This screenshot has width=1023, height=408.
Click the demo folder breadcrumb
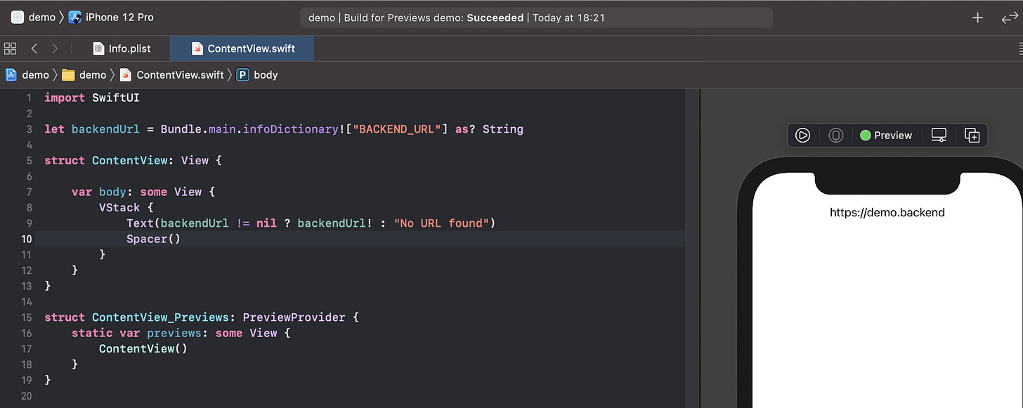tap(84, 74)
